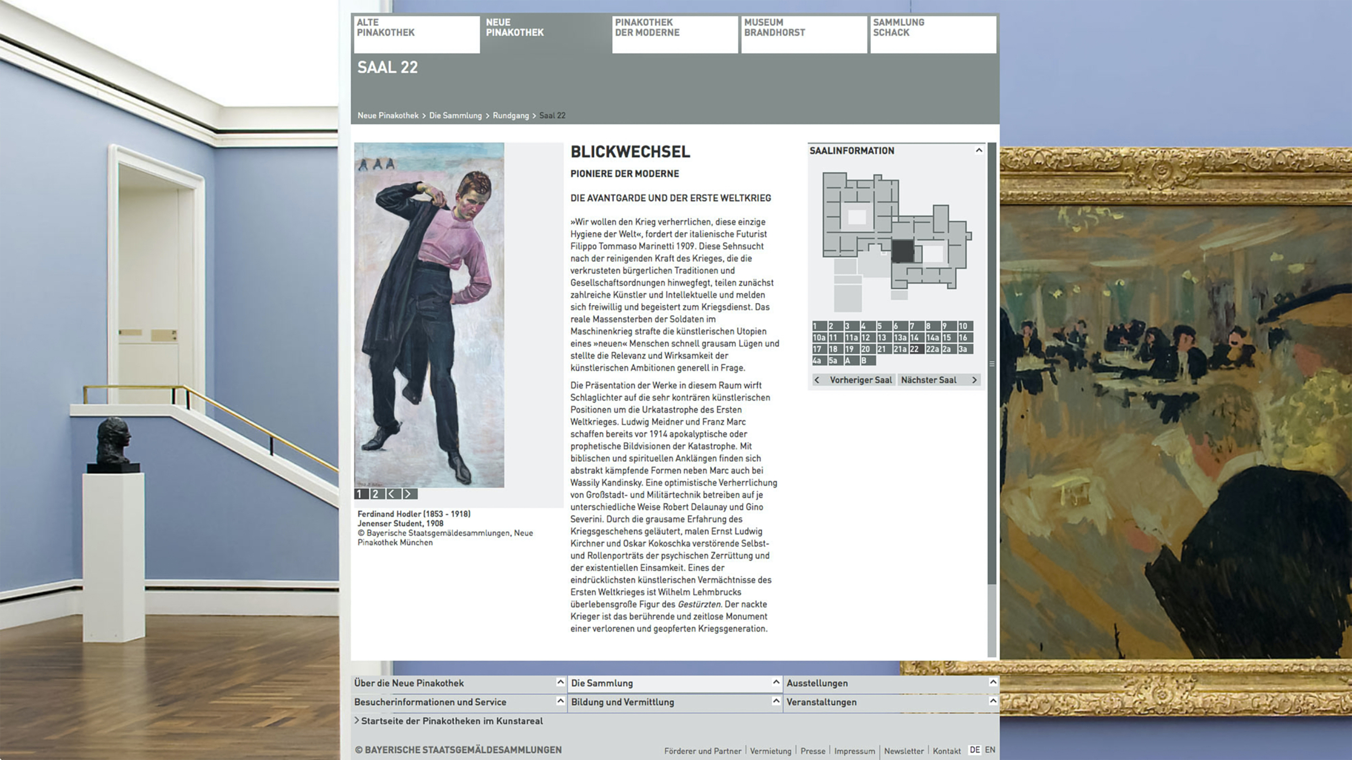The image size is (1352, 760).
Task: Click the Die Sammlung breadcrumb link
Action: point(455,115)
